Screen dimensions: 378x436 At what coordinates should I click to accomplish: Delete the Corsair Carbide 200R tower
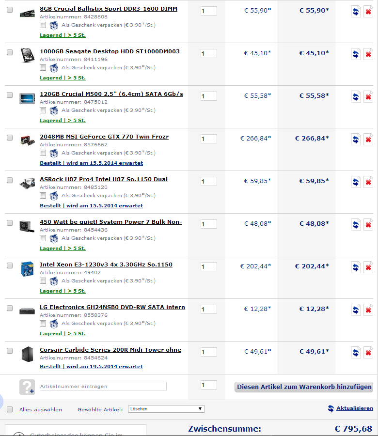point(368,353)
